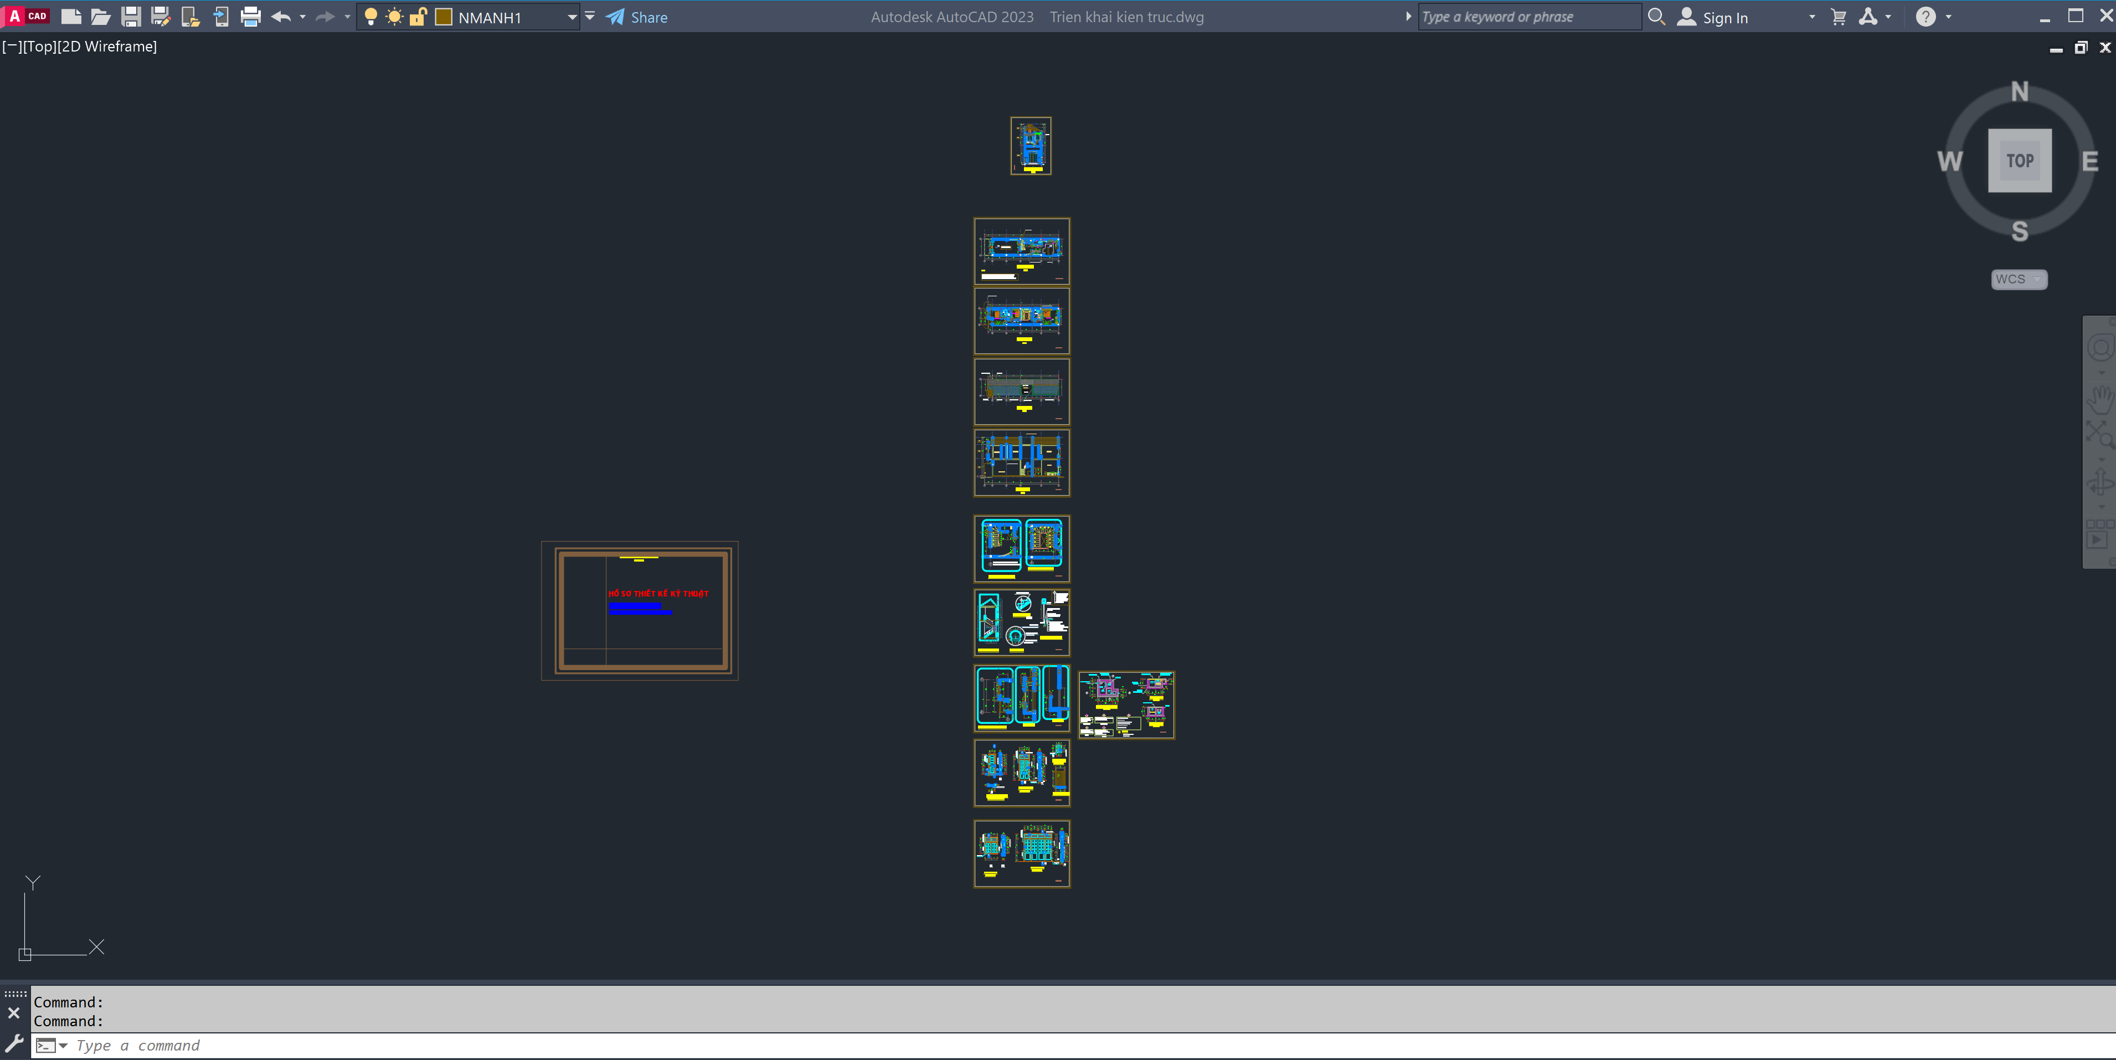Click the Share button
The width and height of the screenshot is (2116, 1060).
[637, 17]
